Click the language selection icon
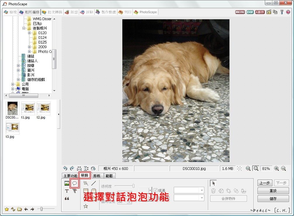 260,12
